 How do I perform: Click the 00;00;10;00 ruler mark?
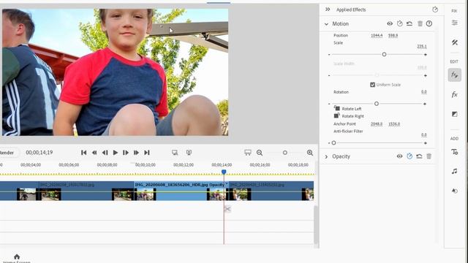[146, 165]
